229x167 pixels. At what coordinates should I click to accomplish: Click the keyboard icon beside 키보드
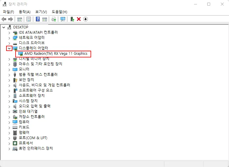[x=15, y=127]
